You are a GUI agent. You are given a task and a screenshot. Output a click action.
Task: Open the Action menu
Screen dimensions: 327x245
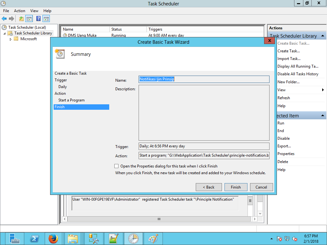tap(19, 11)
